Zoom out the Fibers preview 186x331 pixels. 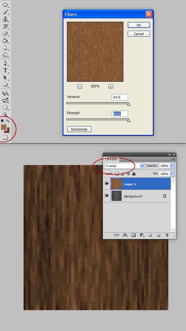[x=80, y=86]
